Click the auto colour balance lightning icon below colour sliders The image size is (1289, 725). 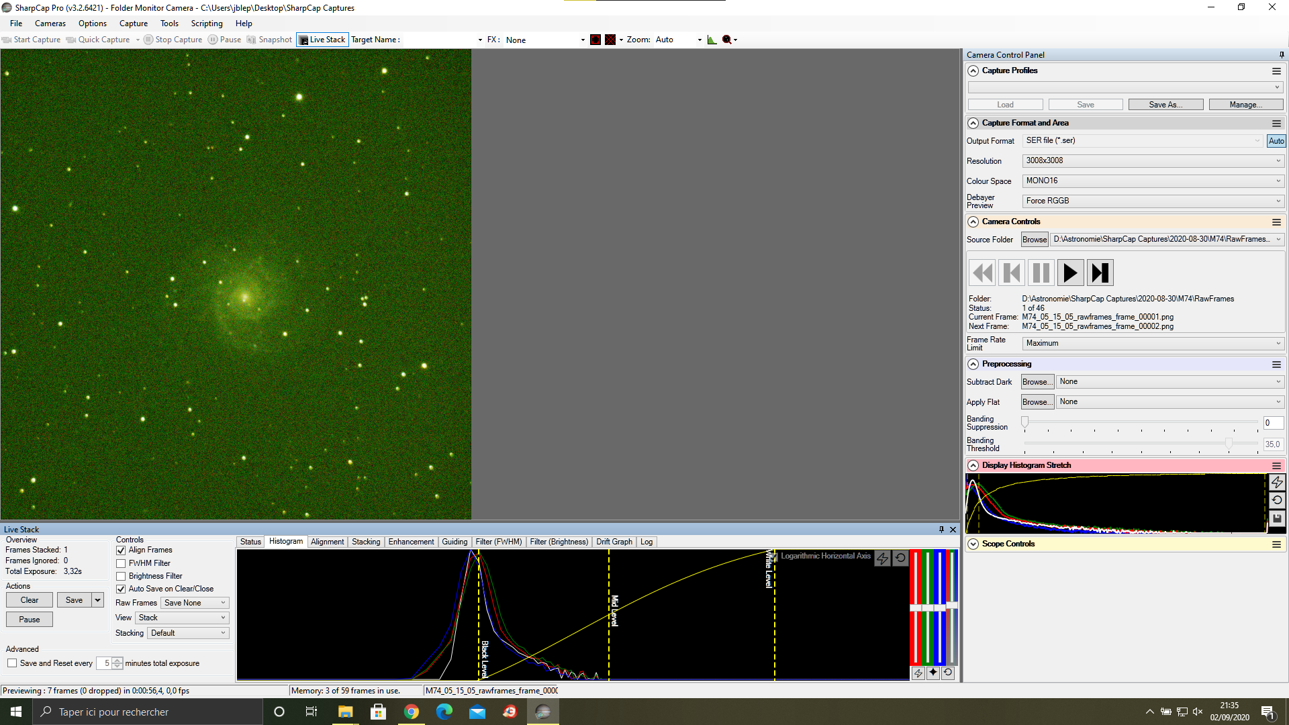click(x=918, y=673)
